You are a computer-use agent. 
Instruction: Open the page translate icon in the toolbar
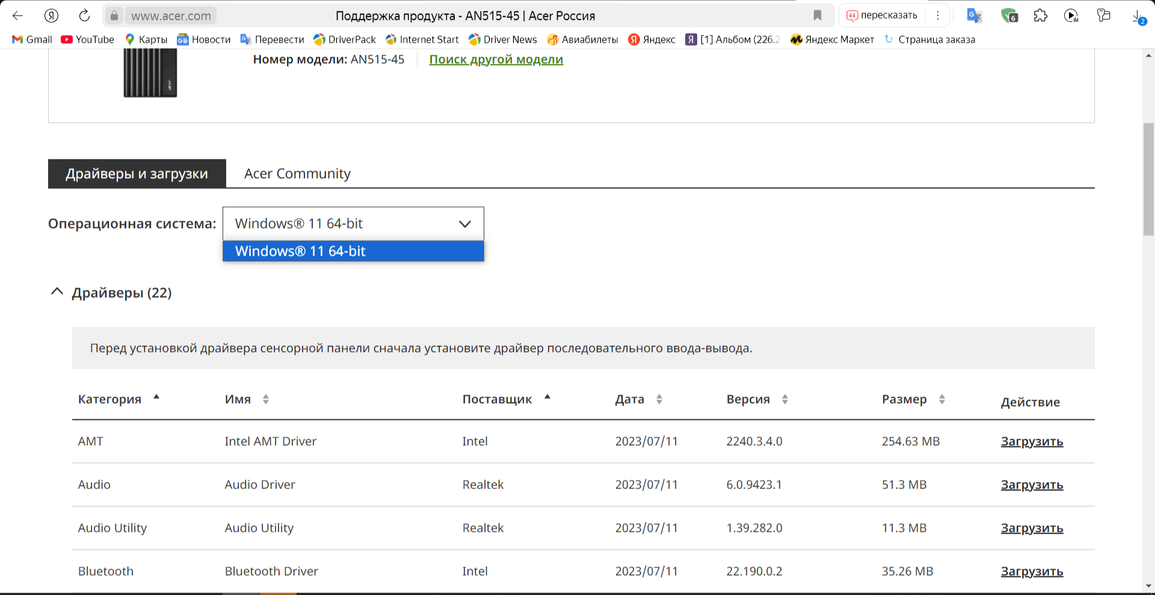(x=975, y=16)
